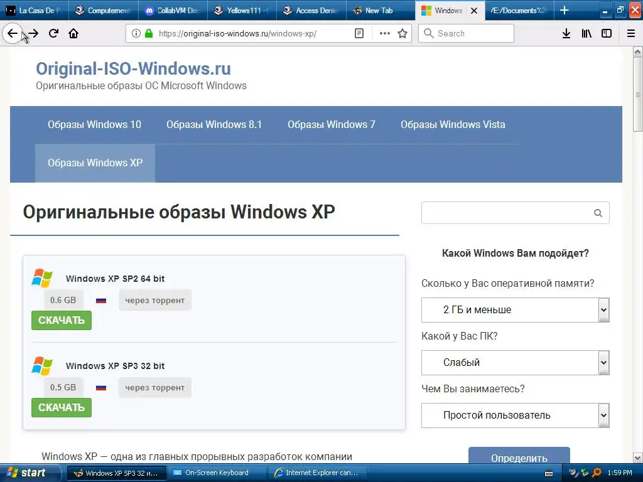Click the keyboard icon in system tray
Viewport: 643px width, 482px height.
coord(549,473)
